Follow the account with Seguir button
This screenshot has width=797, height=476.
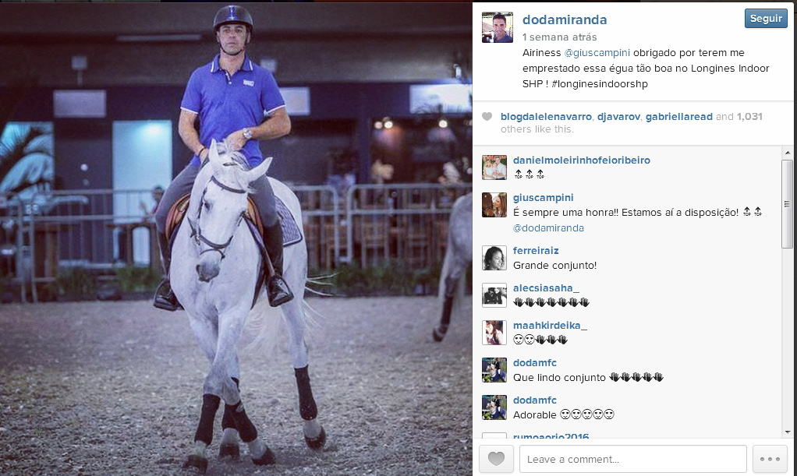pos(766,18)
